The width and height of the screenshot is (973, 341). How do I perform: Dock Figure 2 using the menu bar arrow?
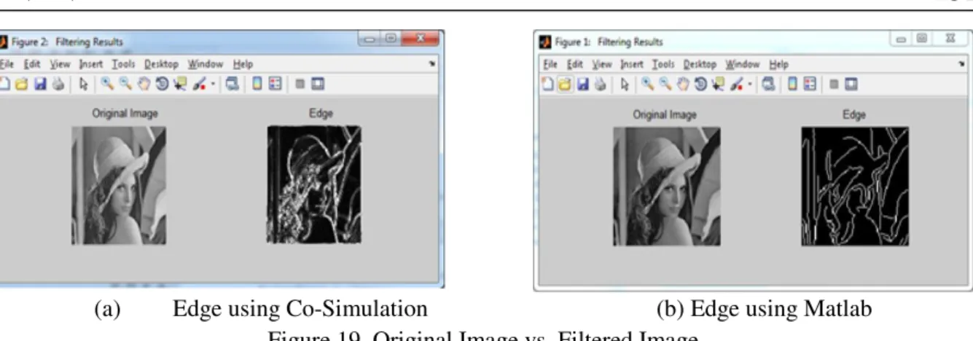click(432, 63)
